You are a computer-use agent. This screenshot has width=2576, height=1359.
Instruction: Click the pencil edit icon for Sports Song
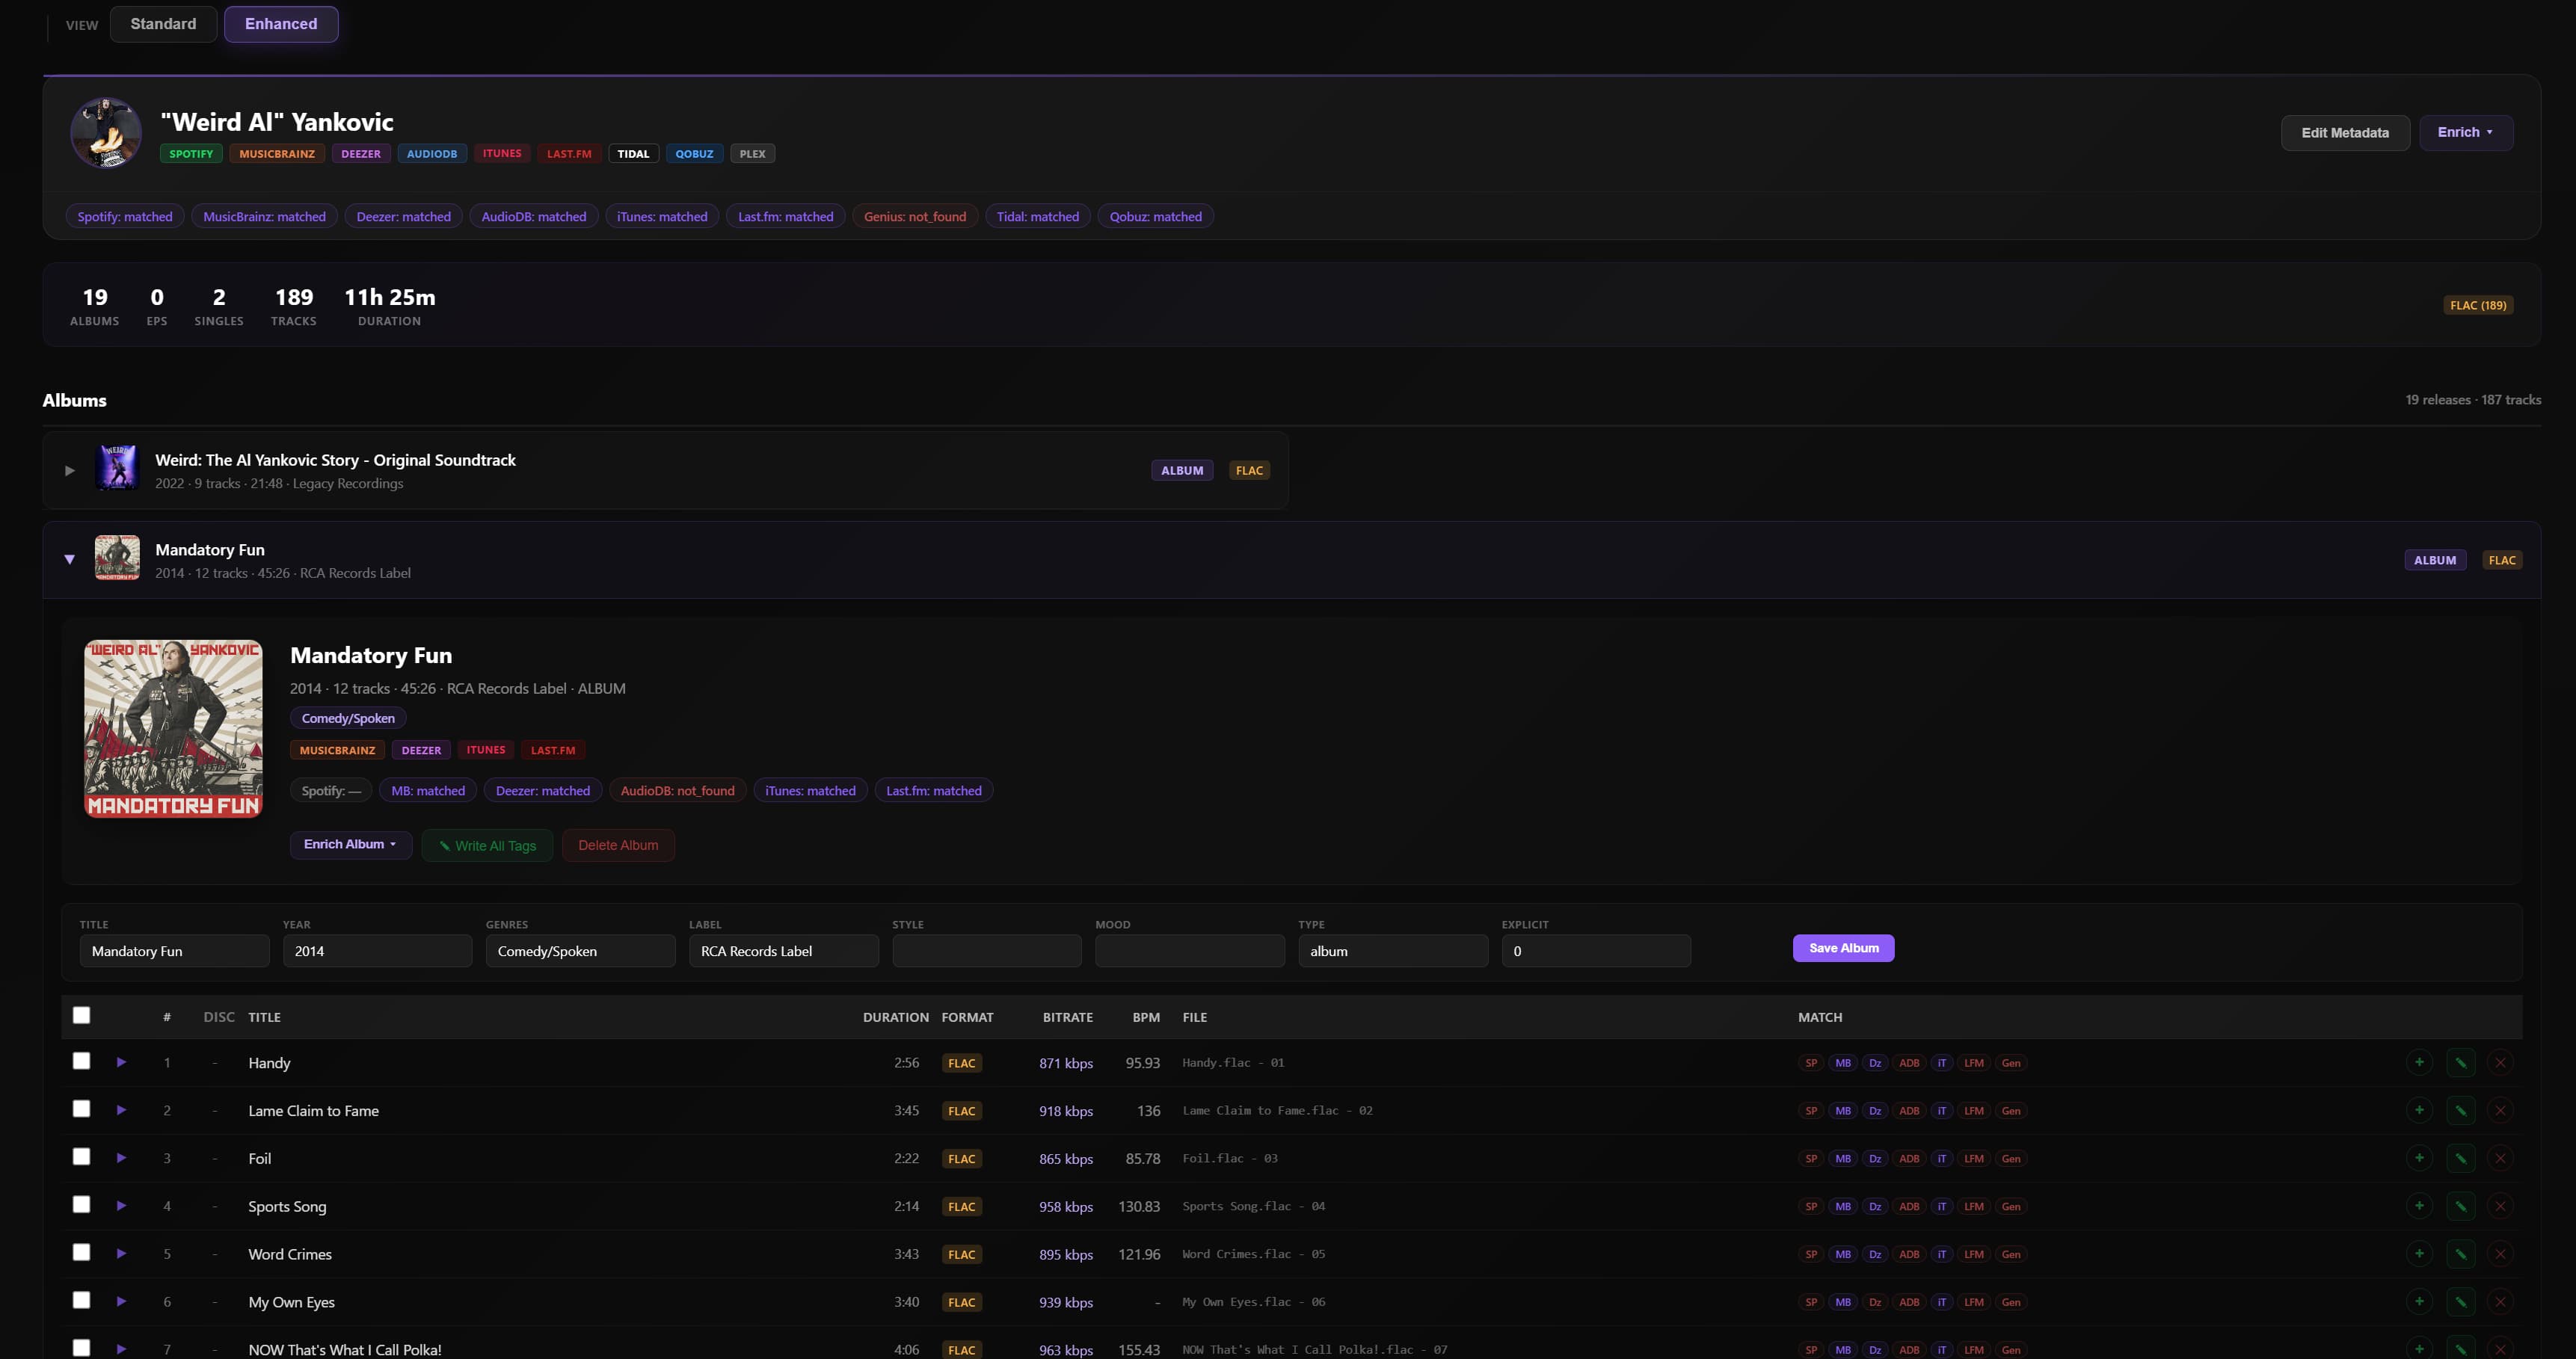click(x=2460, y=1206)
